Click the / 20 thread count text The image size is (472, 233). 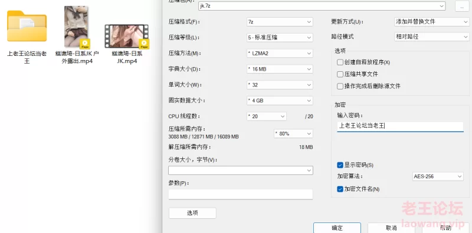click(309, 116)
